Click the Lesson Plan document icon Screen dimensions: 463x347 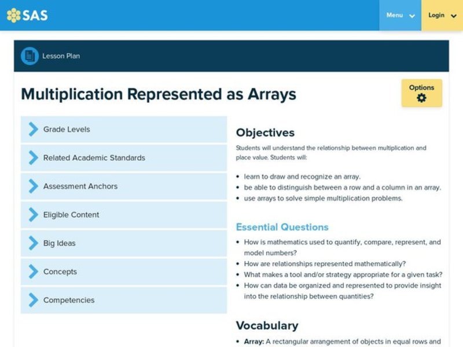click(29, 56)
